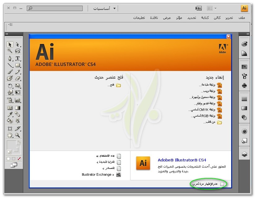Open the Color Guide panel icon
255x198 pixels.
[x=244, y=53]
